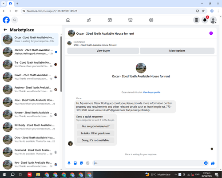Click the '$700 - 2bed 1bath' listing text
222x178 pixels.
point(95,45)
